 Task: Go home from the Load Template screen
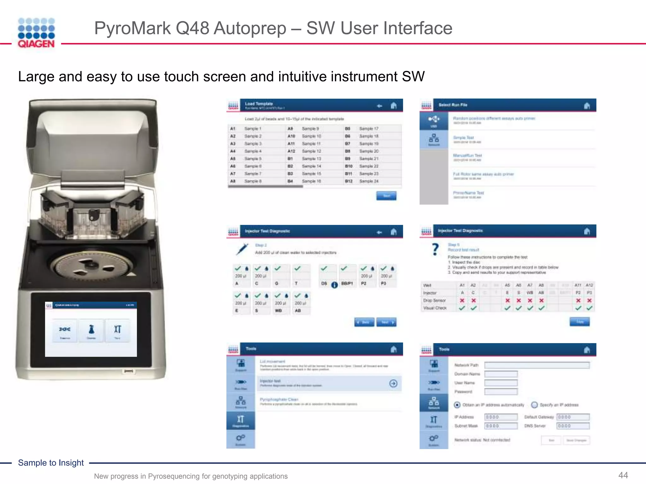pyautogui.click(x=394, y=106)
